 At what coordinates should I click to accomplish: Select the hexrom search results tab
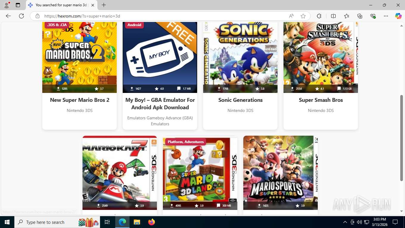coord(62,5)
